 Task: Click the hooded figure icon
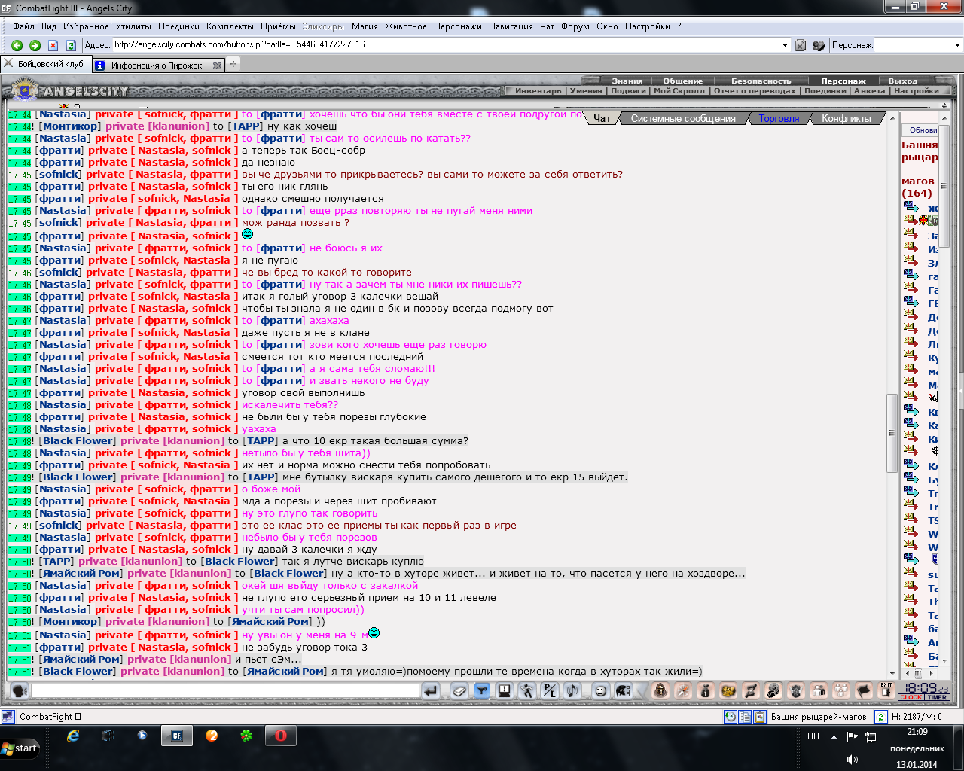[x=660, y=690]
